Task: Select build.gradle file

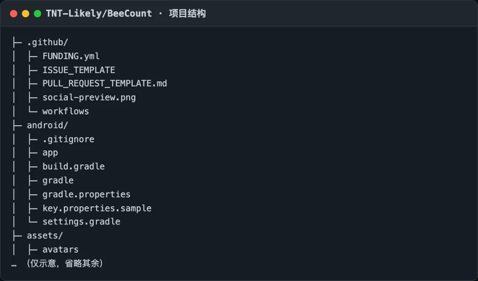Action: pos(73,166)
